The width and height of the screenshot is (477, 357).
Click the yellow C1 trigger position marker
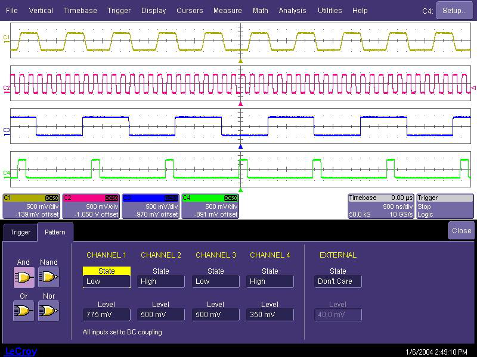pyautogui.click(x=241, y=61)
